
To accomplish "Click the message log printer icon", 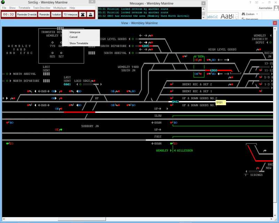I will 91,15.
